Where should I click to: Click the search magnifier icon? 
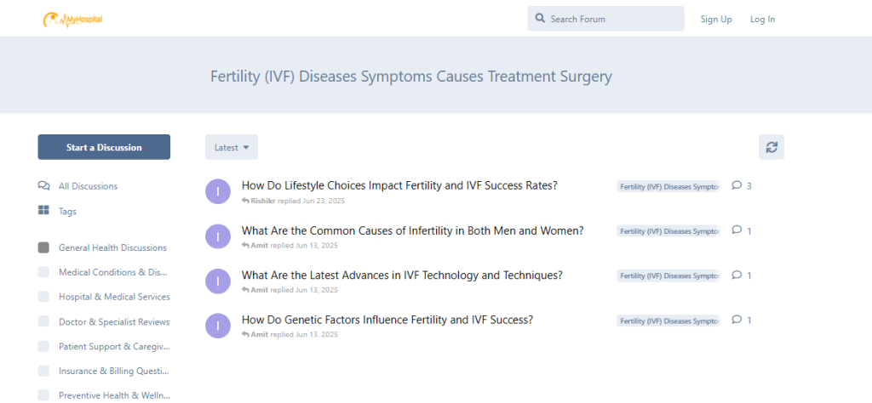[x=540, y=19]
